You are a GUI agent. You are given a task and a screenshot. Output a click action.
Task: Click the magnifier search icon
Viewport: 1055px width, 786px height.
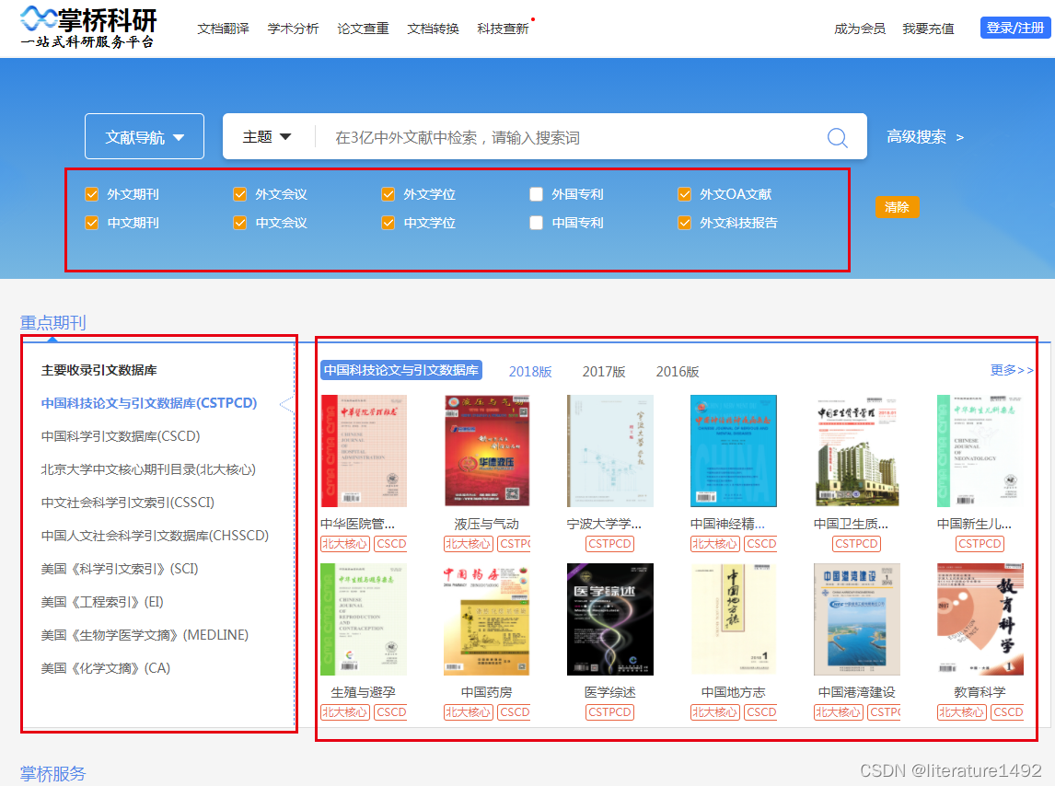coord(837,138)
